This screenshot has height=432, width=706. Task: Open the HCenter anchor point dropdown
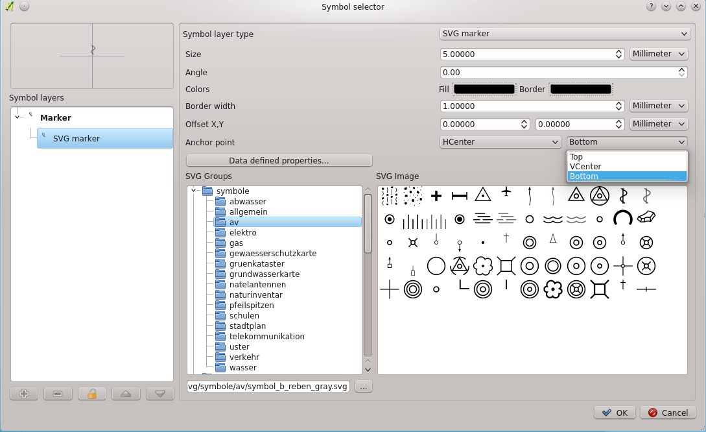coord(500,142)
